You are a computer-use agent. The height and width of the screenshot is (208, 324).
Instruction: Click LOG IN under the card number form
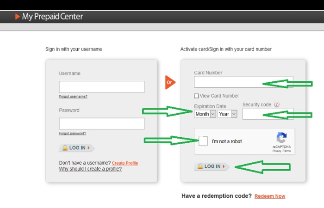click(212, 166)
